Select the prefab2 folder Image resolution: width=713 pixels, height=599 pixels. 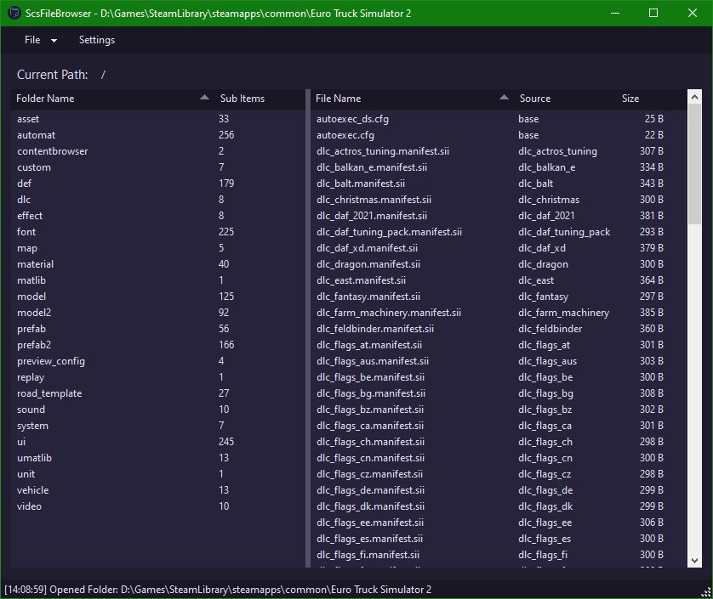click(x=158, y=345)
